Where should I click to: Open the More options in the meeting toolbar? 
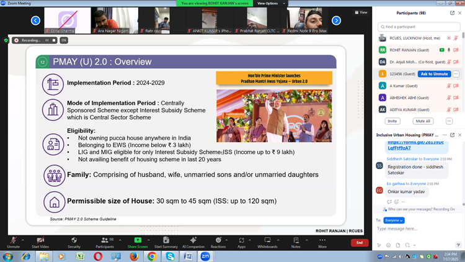[x=322, y=242]
